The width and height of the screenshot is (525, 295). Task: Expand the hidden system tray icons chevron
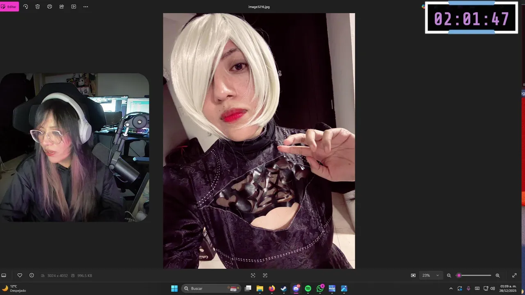pos(451,288)
